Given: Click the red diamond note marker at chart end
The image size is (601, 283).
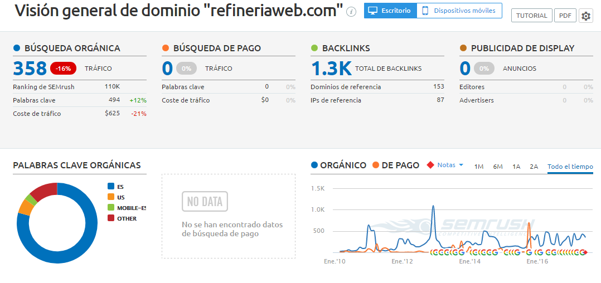Looking at the screenshot, I should click(585, 252).
